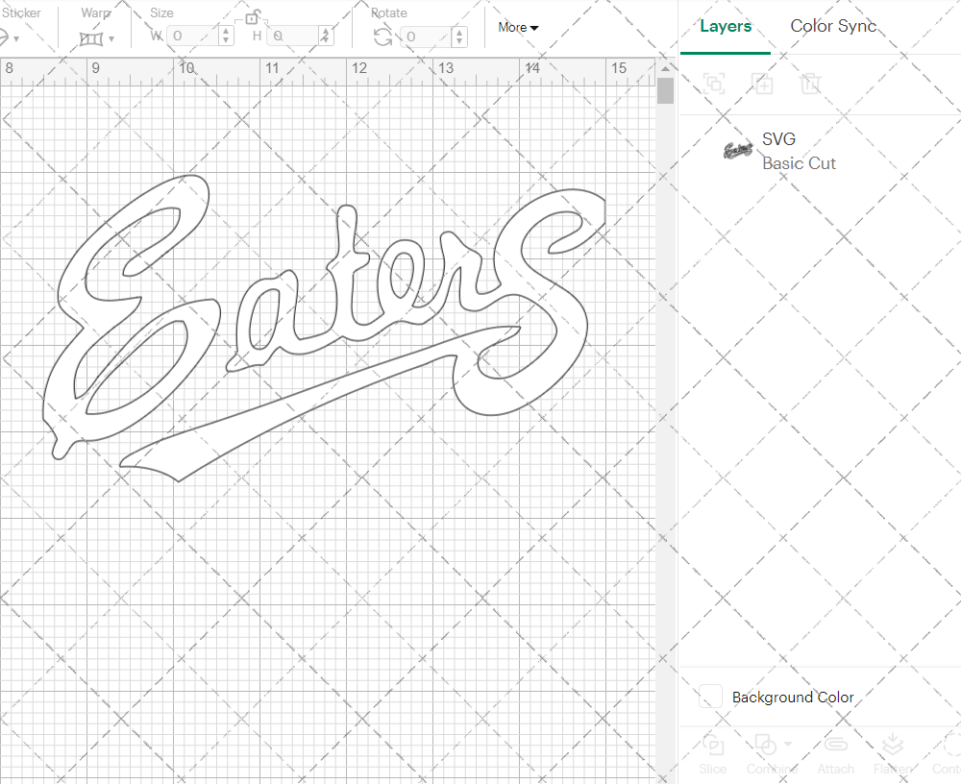Click the Rotate stepper arrows
This screenshot has width=961, height=784.
pos(459,37)
